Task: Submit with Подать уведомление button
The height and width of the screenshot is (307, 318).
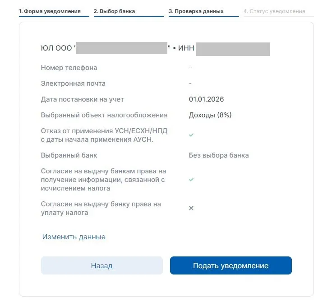Action: click(x=230, y=265)
